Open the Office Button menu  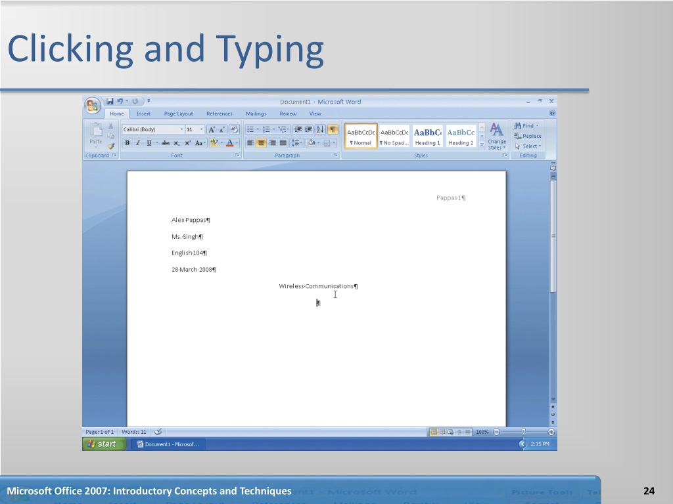[92, 106]
